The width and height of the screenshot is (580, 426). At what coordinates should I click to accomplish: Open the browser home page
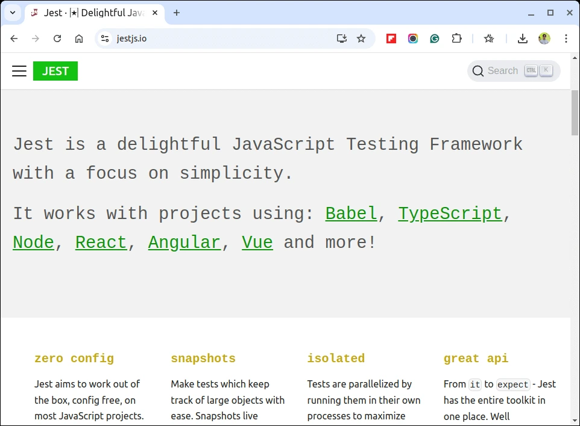(x=79, y=39)
